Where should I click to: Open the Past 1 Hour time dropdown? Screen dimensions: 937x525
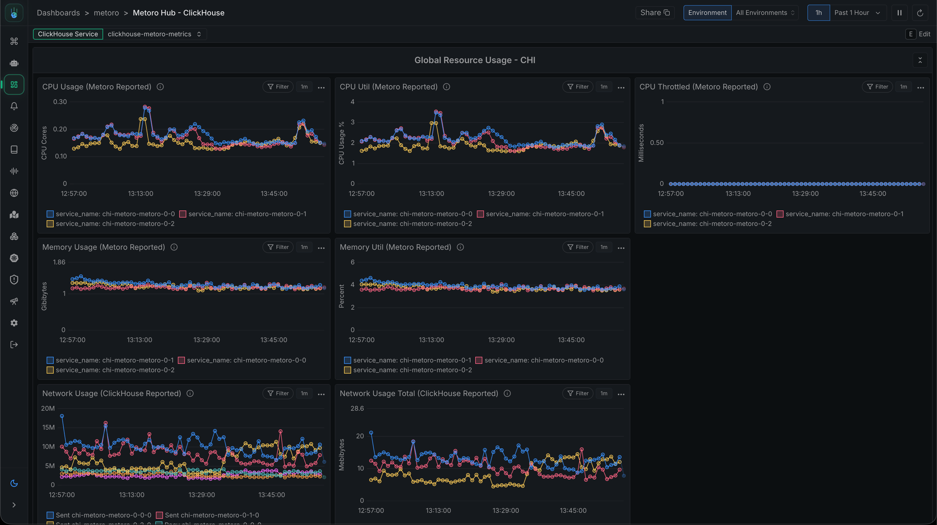tap(858, 13)
